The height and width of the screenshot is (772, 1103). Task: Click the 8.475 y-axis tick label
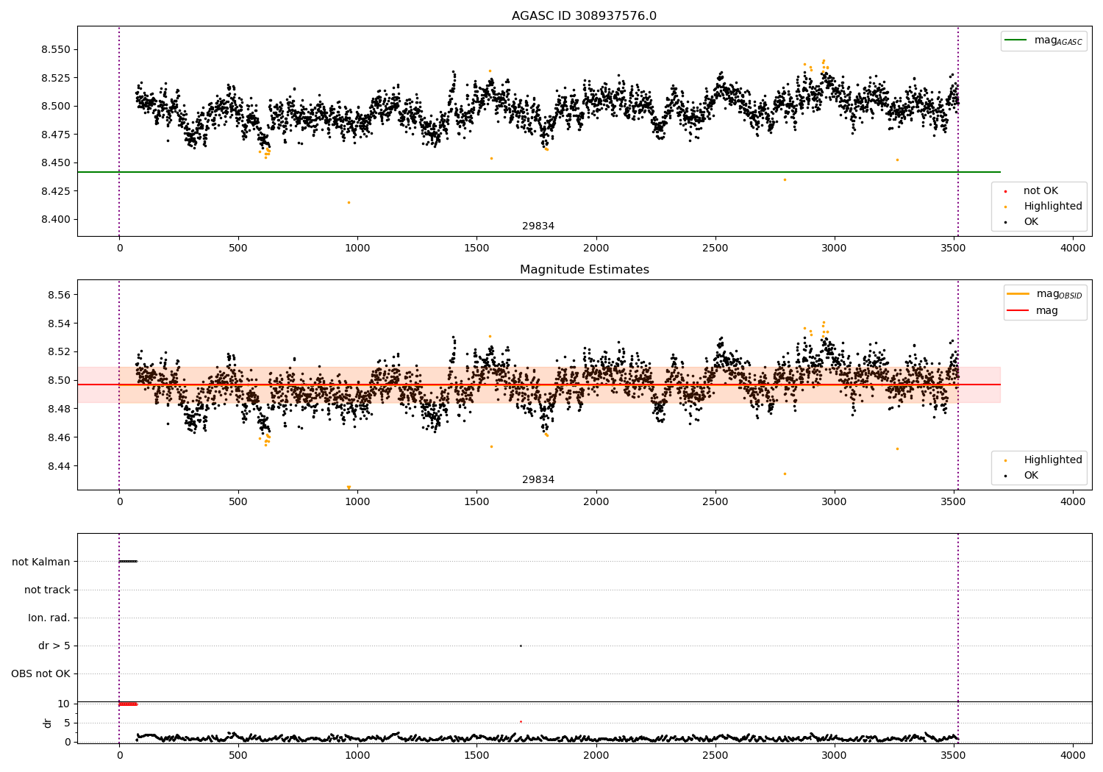pos(56,135)
